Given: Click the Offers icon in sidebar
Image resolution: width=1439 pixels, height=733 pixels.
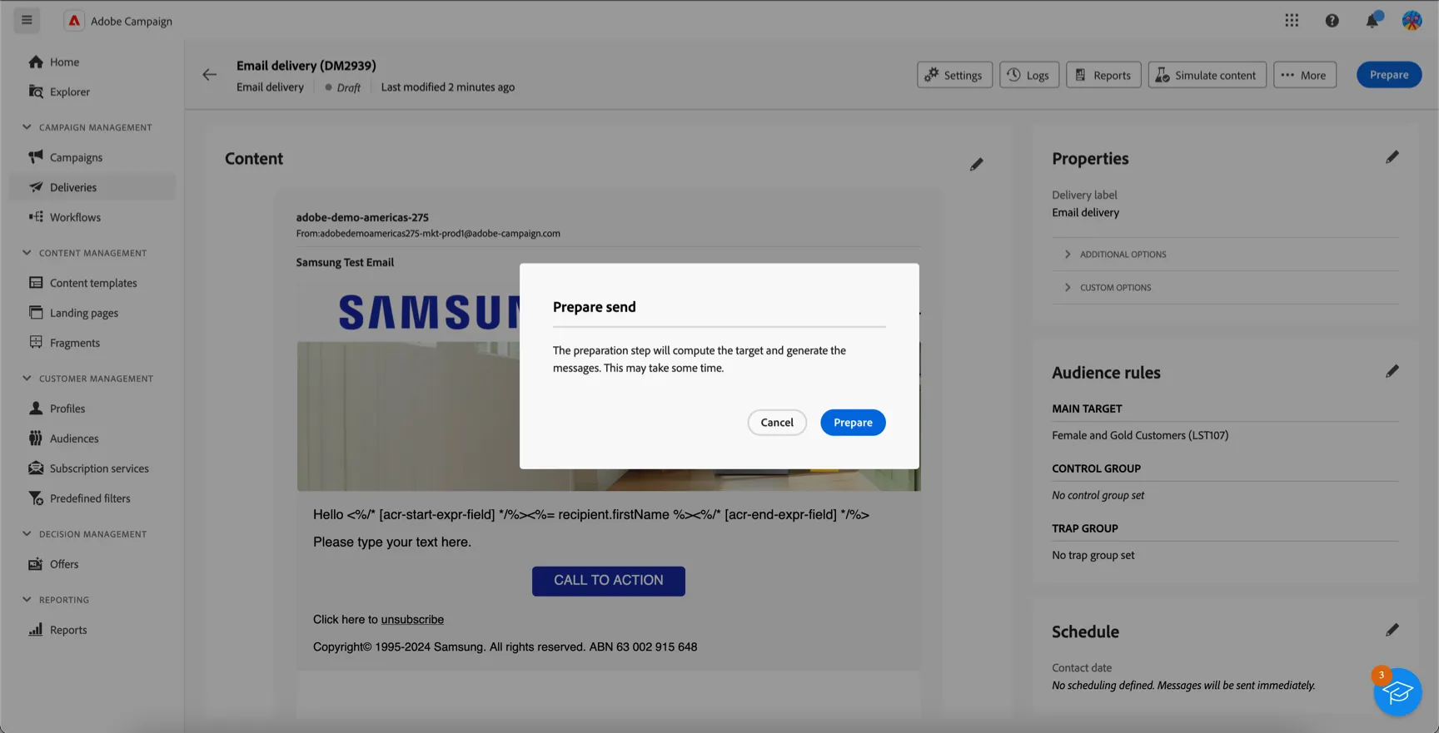Looking at the screenshot, I should (x=36, y=563).
